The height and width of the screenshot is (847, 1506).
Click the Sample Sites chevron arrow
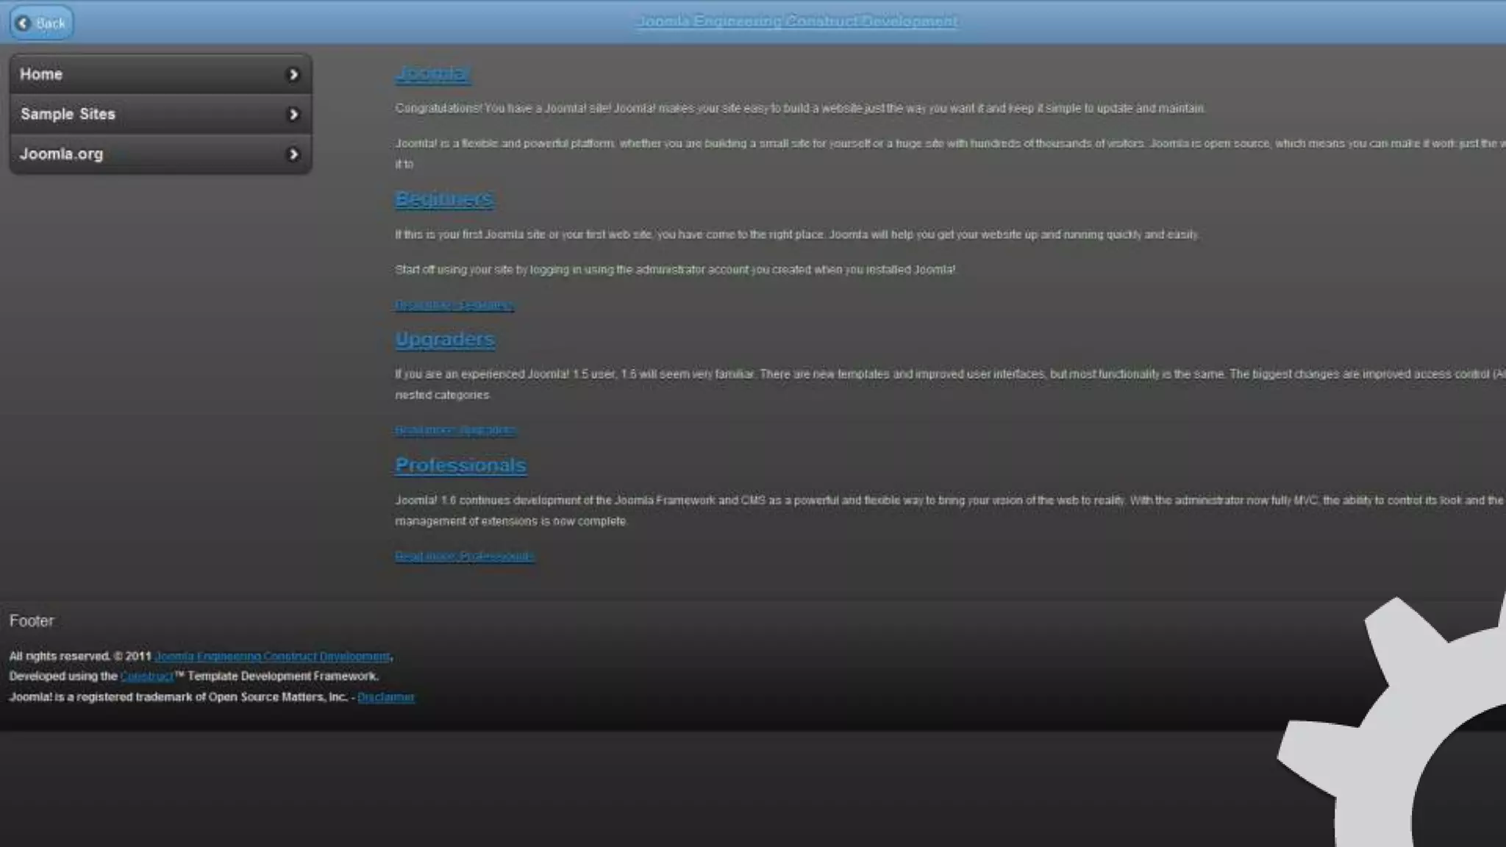[x=293, y=114]
